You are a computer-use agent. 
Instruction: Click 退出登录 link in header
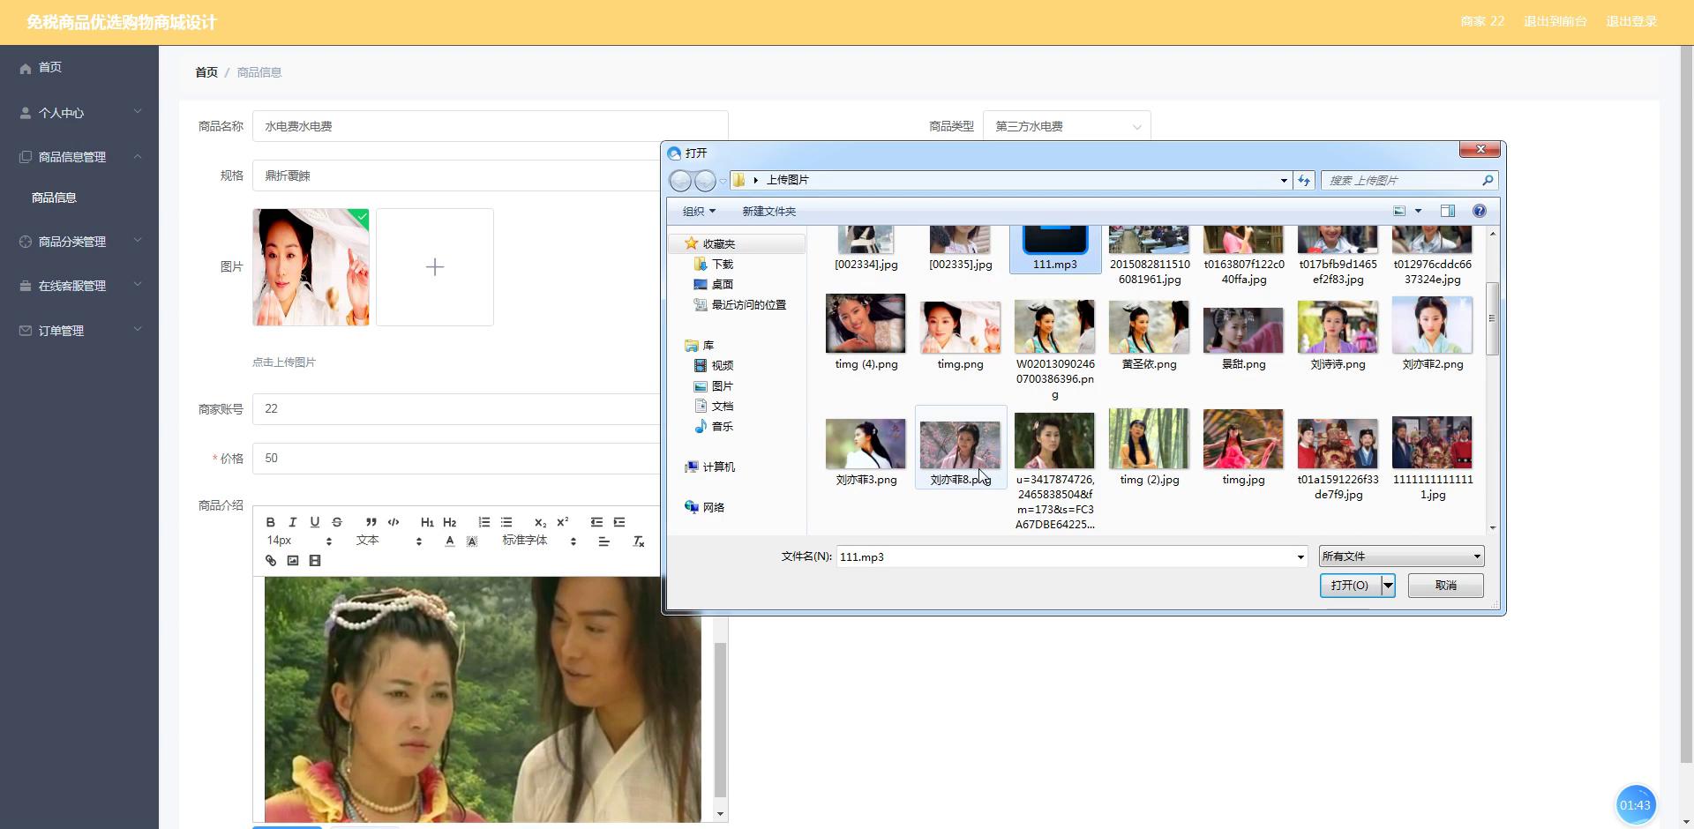(x=1630, y=21)
